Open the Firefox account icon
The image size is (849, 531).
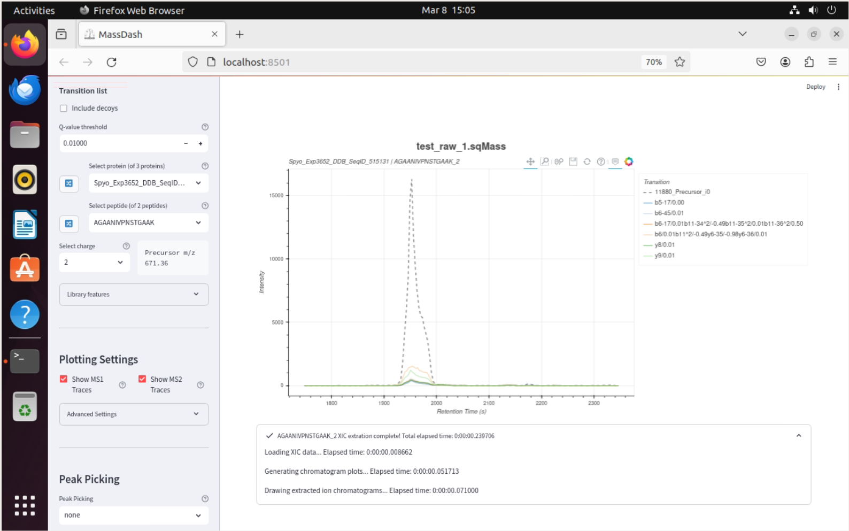click(785, 62)
